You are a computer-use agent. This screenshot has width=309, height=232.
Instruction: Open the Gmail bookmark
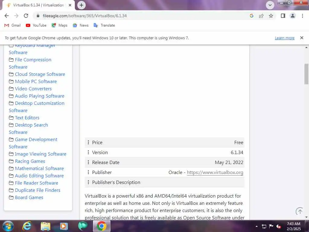coord(12,25)
